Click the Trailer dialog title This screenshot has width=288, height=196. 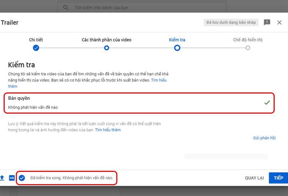pyautogui.click(x=9, y=23)
